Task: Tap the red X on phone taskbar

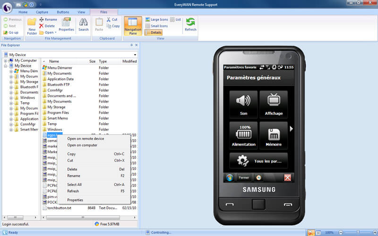Action: [287, 178]
